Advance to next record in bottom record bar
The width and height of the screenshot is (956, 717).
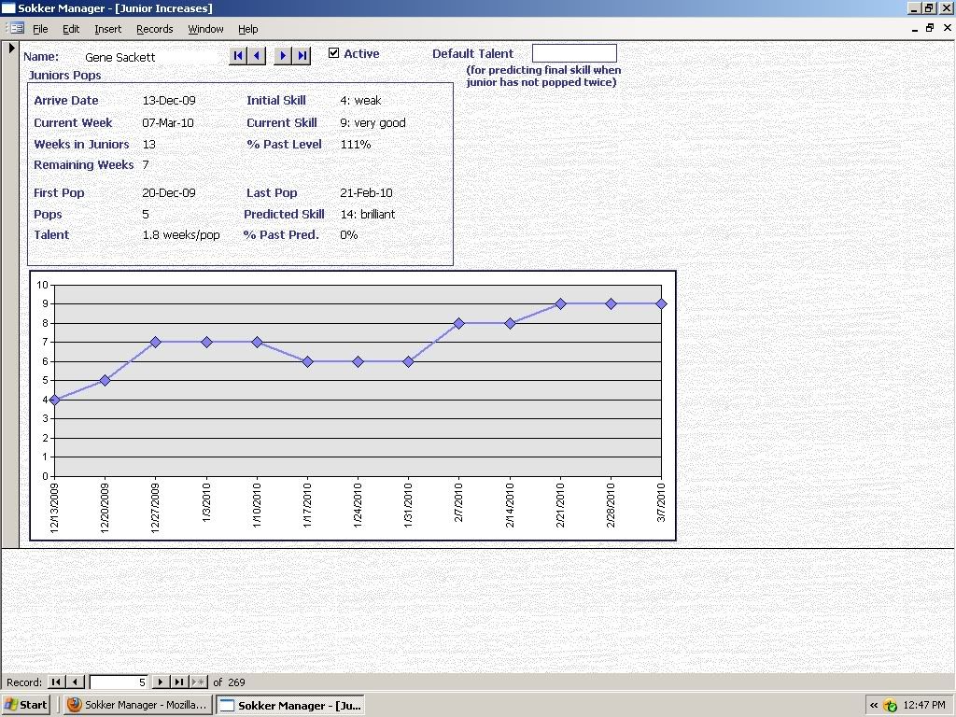pos(161,682)
